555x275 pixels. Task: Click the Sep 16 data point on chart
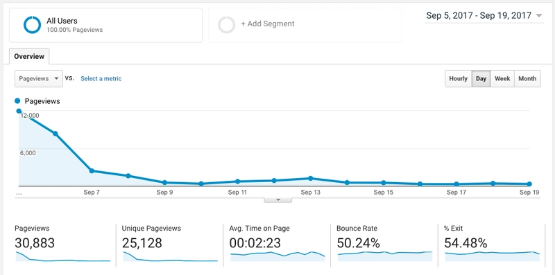click(x=420, y=184)
